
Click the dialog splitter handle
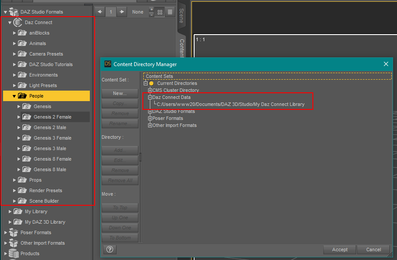pos(140,157)
